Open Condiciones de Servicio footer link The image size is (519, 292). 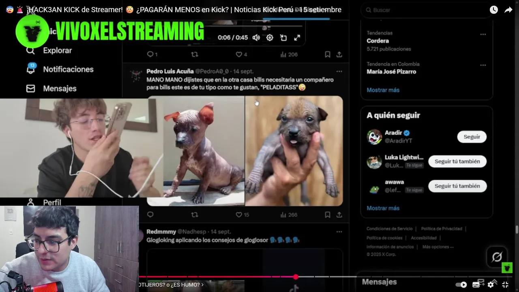tap(389, 229)
